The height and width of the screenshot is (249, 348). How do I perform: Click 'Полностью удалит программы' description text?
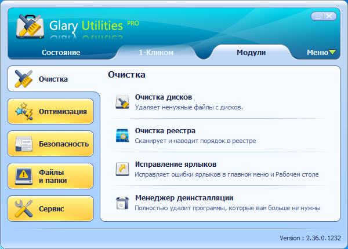tap(227, 208)
